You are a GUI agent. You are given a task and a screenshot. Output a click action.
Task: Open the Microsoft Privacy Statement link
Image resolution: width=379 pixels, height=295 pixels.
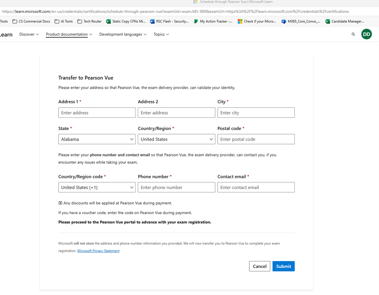[98, 251]
